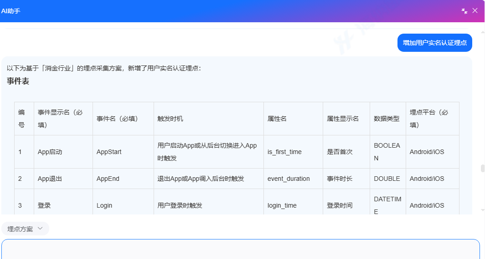Click the DOUBLE data type cell

[388, 179]
